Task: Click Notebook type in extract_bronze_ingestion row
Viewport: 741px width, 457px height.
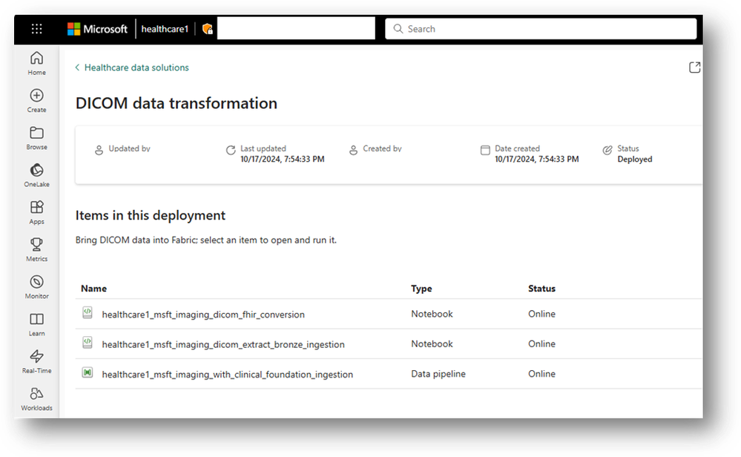Action: coord(432,343)
